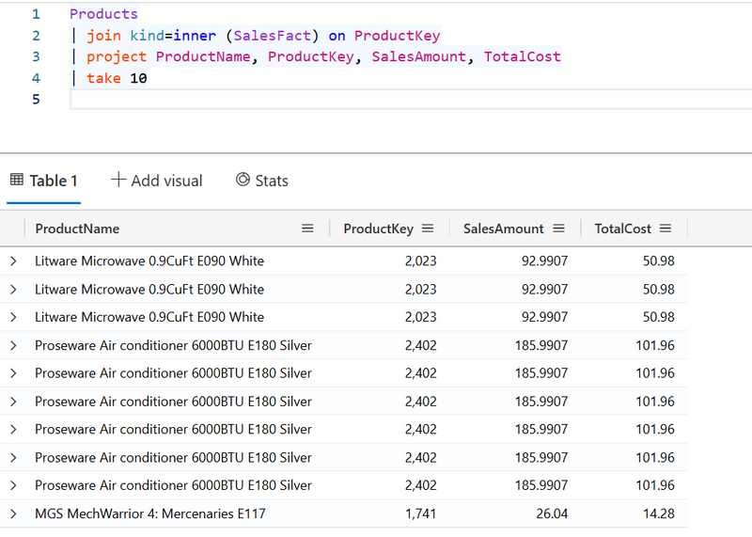Select the first 185.9907 SalesAmount cell
The height and width of the screenshot is (537, 752).
coord(541,345)
